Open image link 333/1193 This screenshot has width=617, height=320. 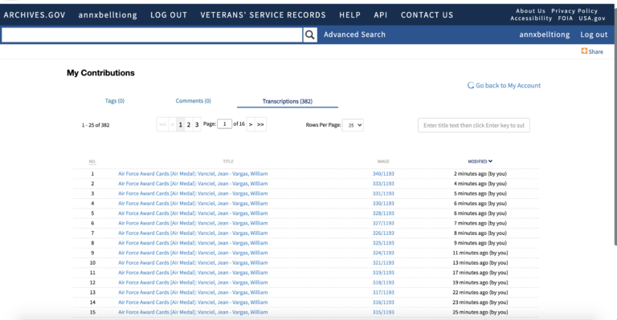tap(383, 184)
